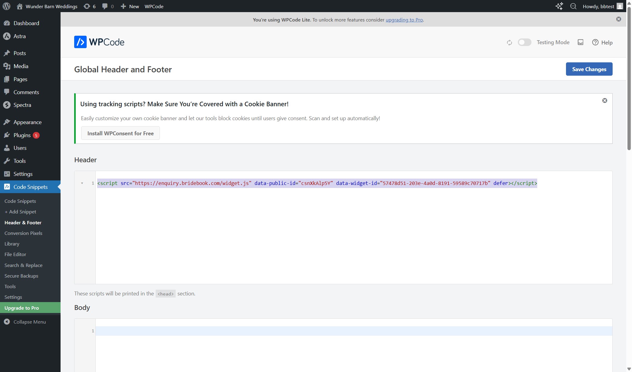Open Astra theme menu

(30, 36)
